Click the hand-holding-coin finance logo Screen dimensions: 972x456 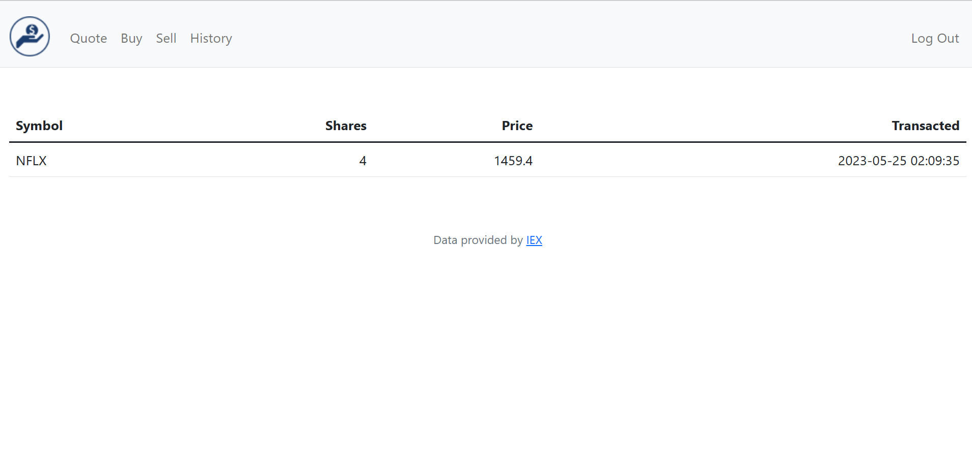30,37
